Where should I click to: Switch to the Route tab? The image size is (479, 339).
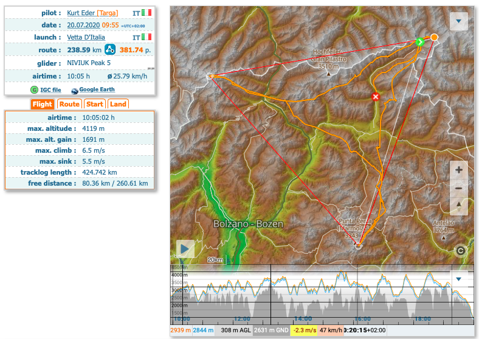coord(69,104)
